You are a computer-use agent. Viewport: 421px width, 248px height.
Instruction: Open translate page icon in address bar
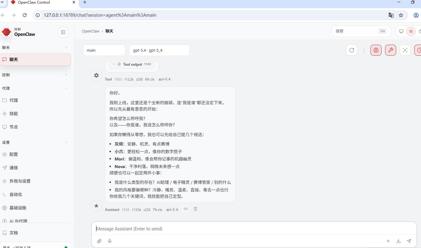coord(391,15)
